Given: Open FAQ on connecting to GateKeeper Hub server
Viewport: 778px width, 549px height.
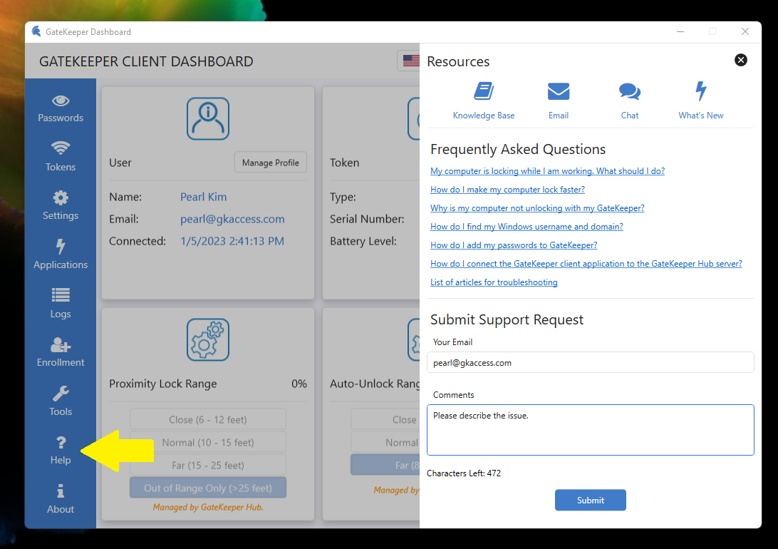Looking at the screenshot, I should pos(586,264).
